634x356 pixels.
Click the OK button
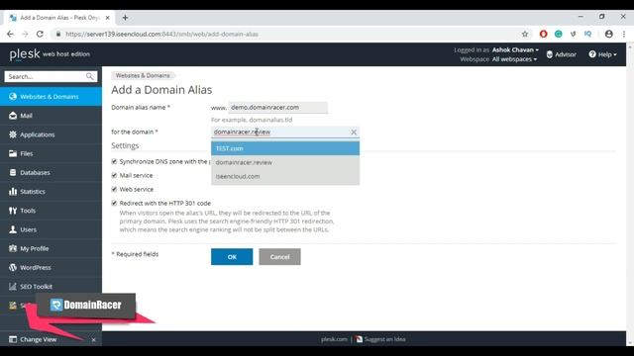(x=232, y=257)
